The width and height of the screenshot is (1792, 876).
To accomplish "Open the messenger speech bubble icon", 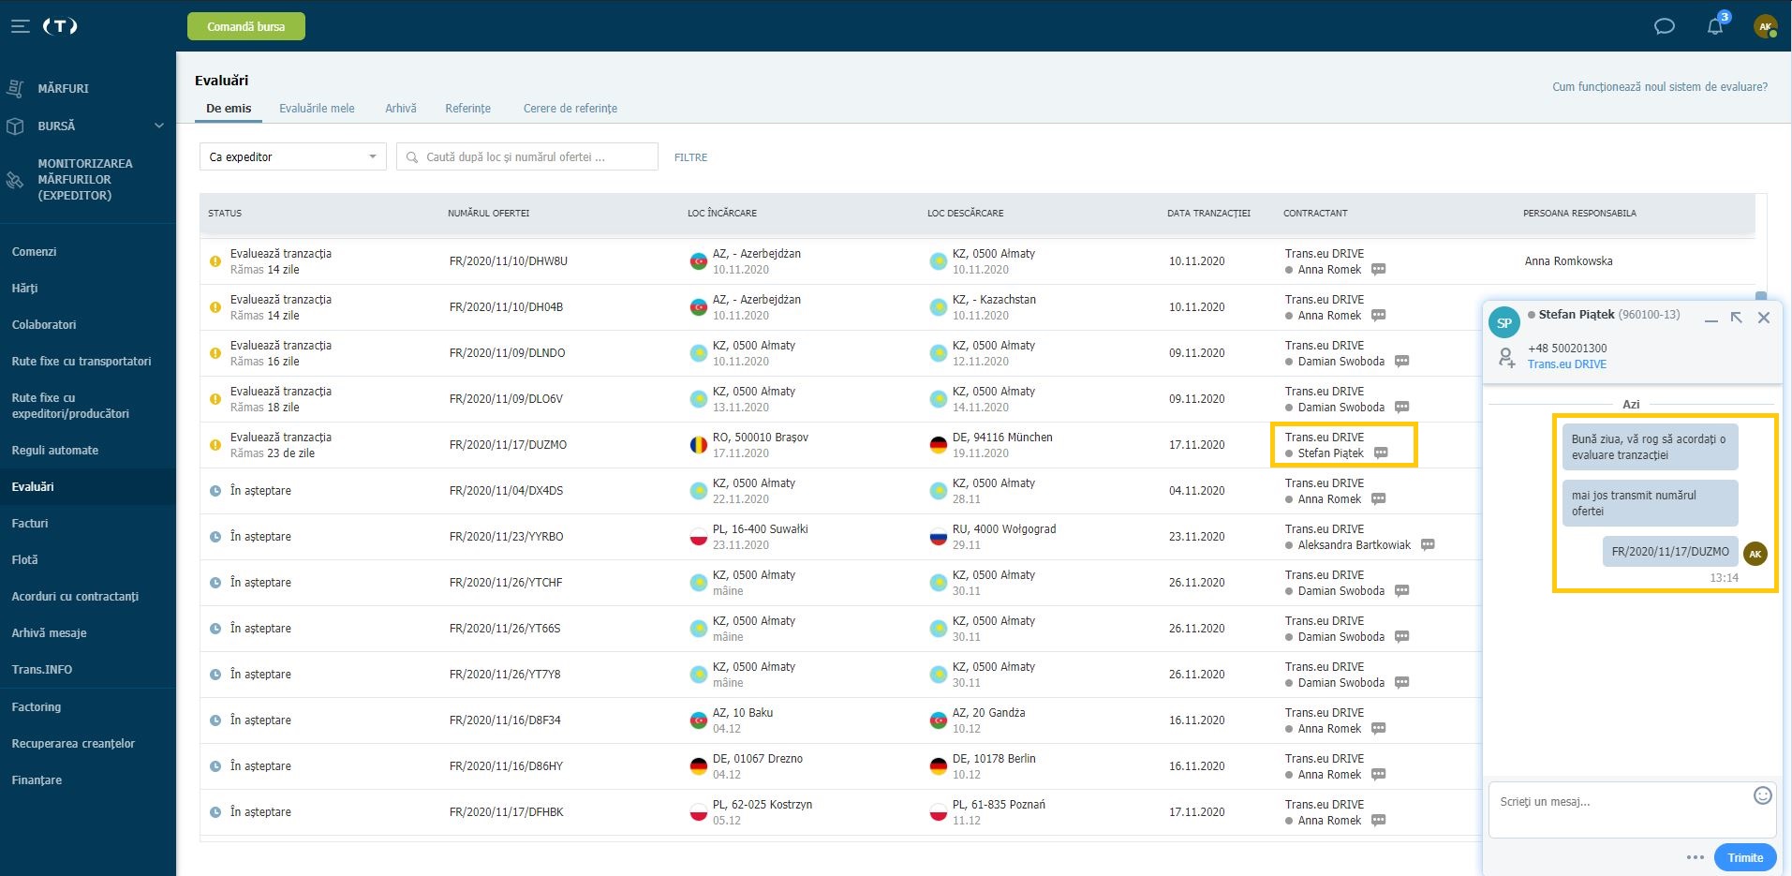I will coord(1664,26).
